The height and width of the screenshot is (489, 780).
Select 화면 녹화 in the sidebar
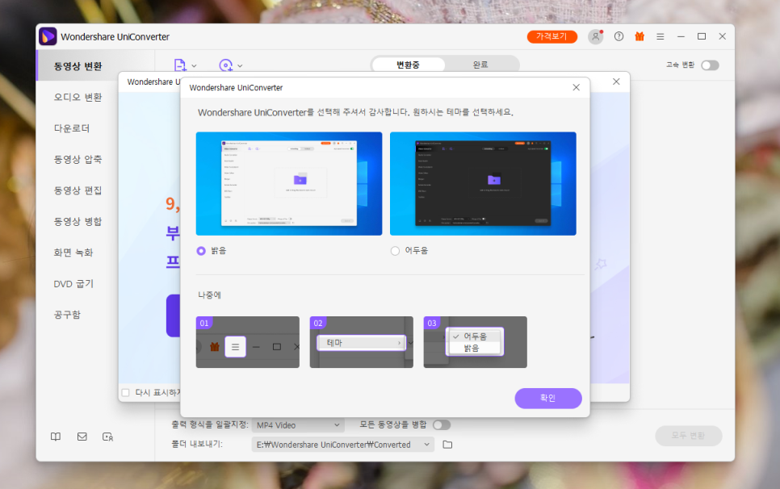coord(73,253)
